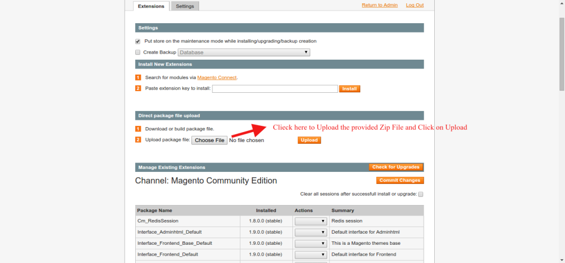Select the Interface_Adminhtml_Default package name
Viewport: 565px width, 263px height.
[x=169, y=232]
